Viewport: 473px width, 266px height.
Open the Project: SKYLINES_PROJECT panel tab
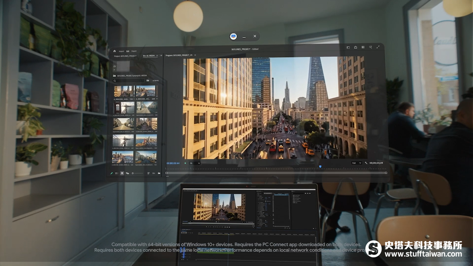(x=125, y=56)
